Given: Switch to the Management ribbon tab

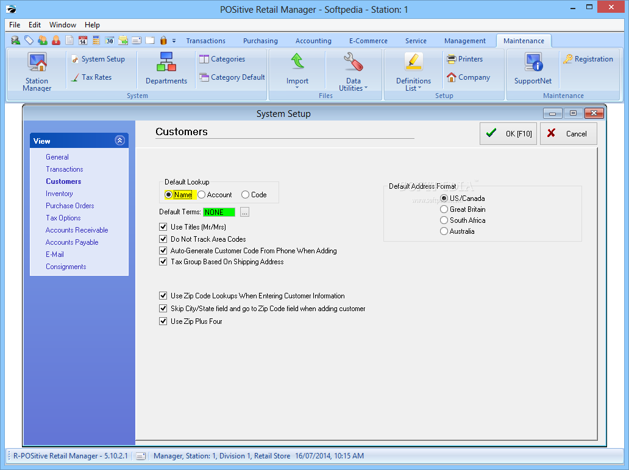Looking at the screenshot, I should [464, 41].
